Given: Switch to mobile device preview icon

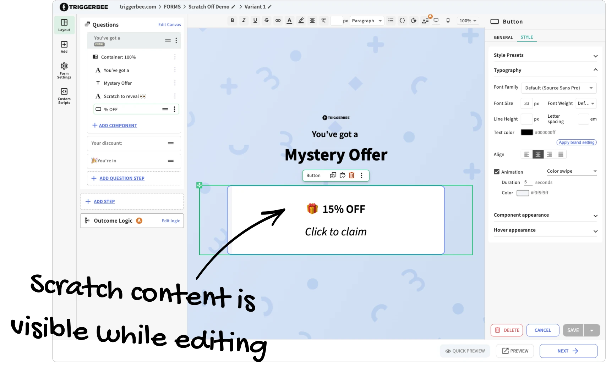Looking at the screenshot, I should pyautogui.click(x=448, y=21).
